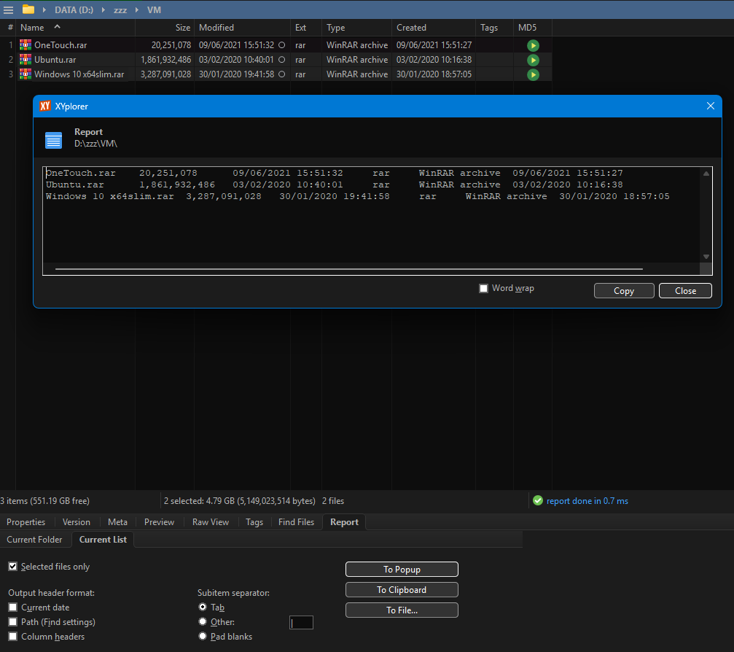Click the report document icon in the XYplorer dialog

(53, 139)
